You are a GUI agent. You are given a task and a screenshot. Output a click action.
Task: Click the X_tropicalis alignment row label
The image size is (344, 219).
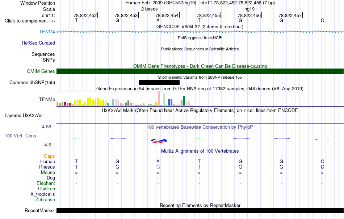click(x=43, y=194)
